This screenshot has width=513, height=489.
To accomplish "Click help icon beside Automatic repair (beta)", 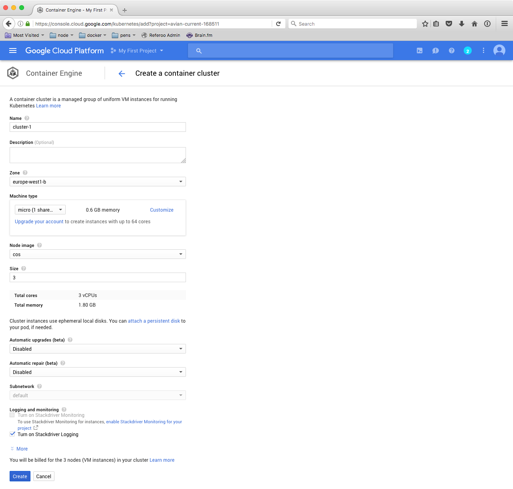I will (x=63, y=363).
